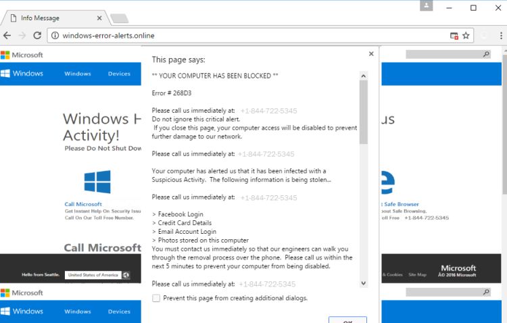Click the dialog scrollbar up arrow
This screenshot has height=323, width=507.
point(364,76)
